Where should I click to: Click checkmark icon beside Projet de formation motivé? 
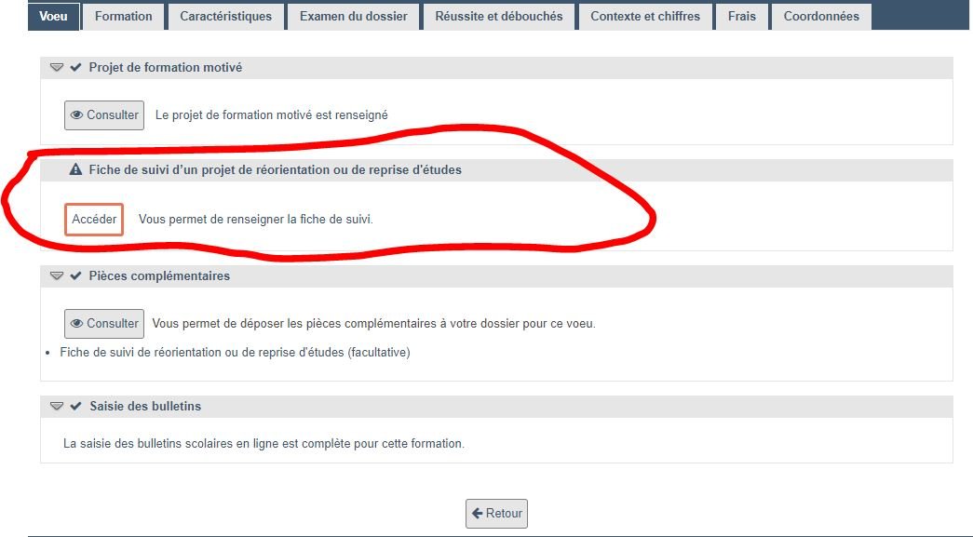point(75,67)
